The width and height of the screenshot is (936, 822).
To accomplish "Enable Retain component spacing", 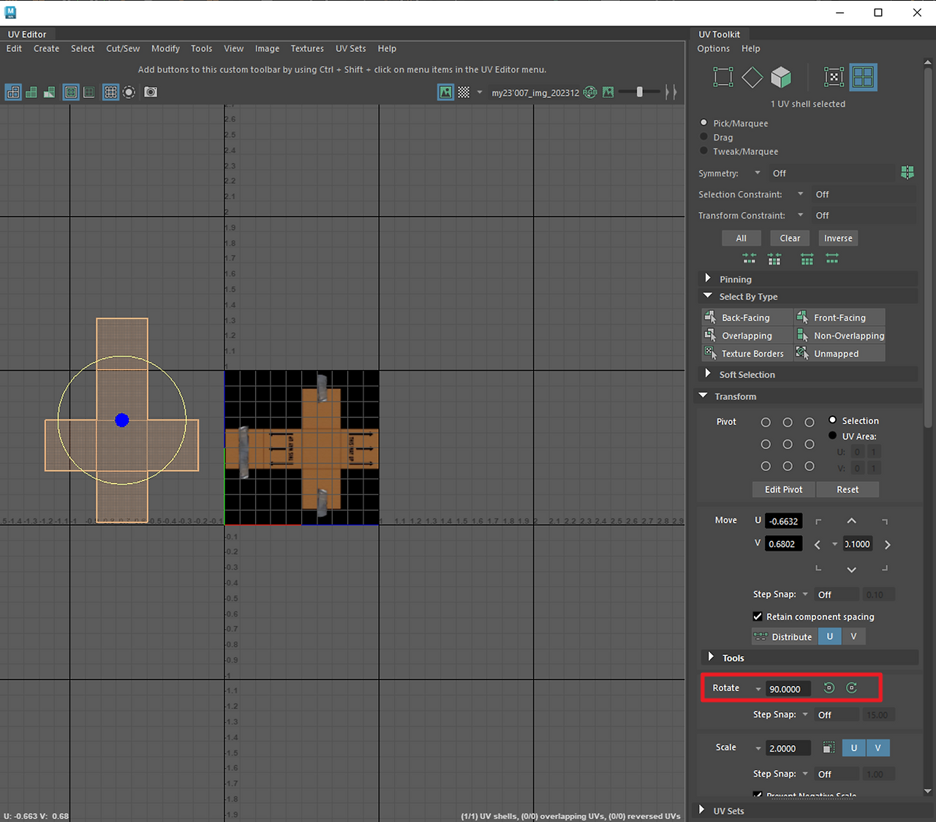I will [x=758, y=616].
